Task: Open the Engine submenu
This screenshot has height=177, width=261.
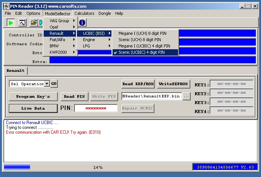Action: point(94,40)
